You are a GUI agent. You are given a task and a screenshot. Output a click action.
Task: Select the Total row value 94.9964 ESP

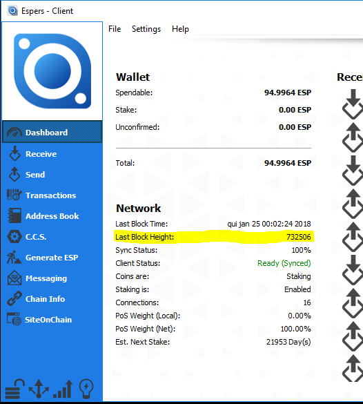[x=288, y=163]
